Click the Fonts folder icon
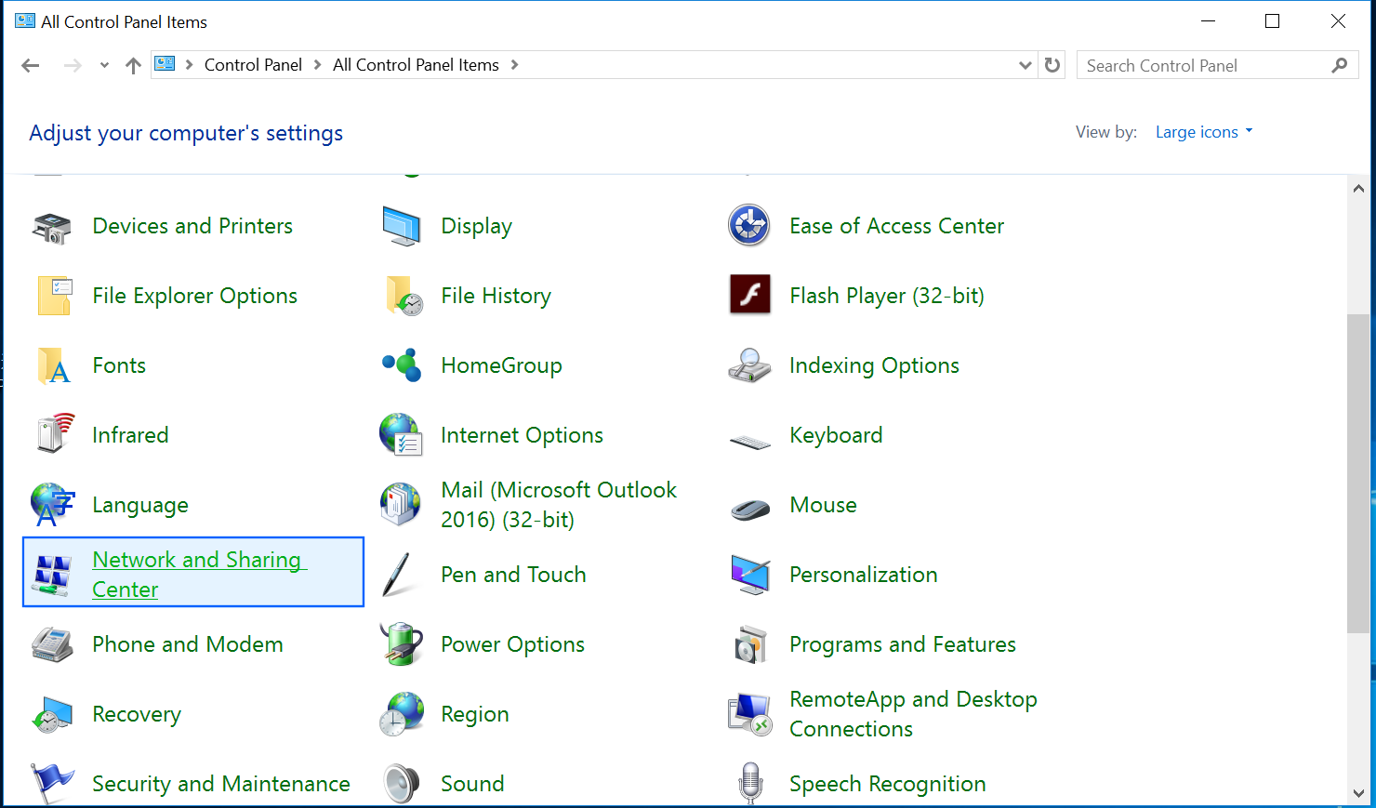The image size is (1376, 808). [53, 366]
